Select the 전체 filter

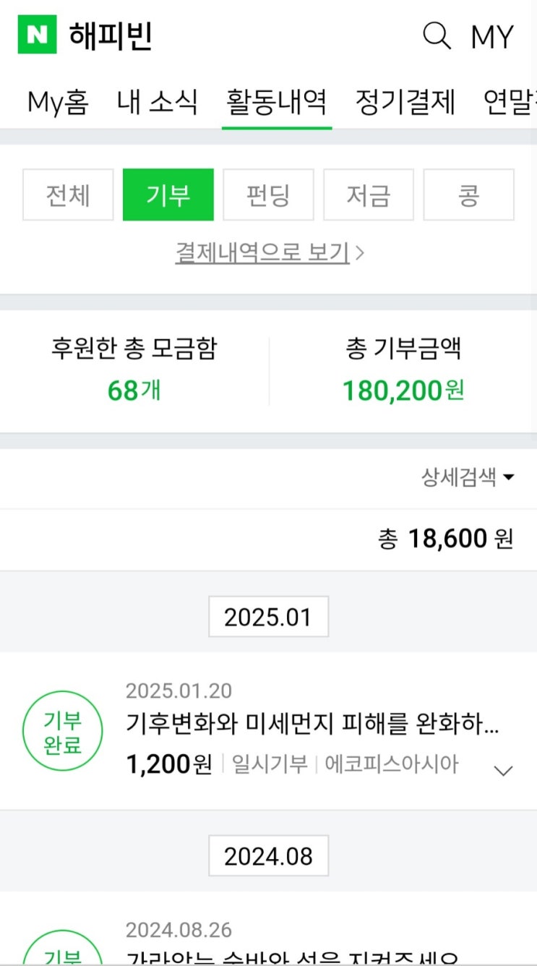(68, 195)
